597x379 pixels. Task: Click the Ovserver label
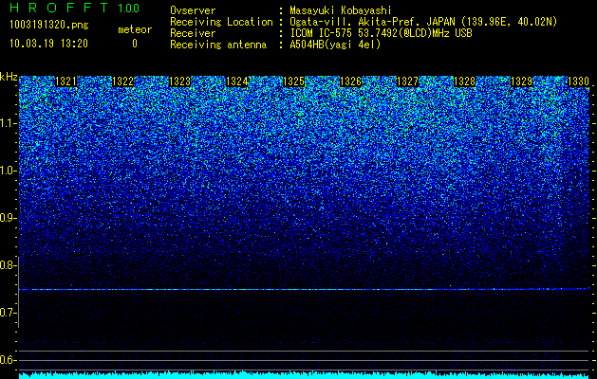tap(193, 10)
